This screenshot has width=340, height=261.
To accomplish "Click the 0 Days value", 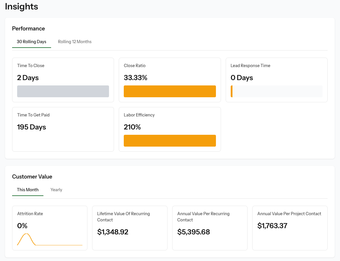I will point(242,78).
